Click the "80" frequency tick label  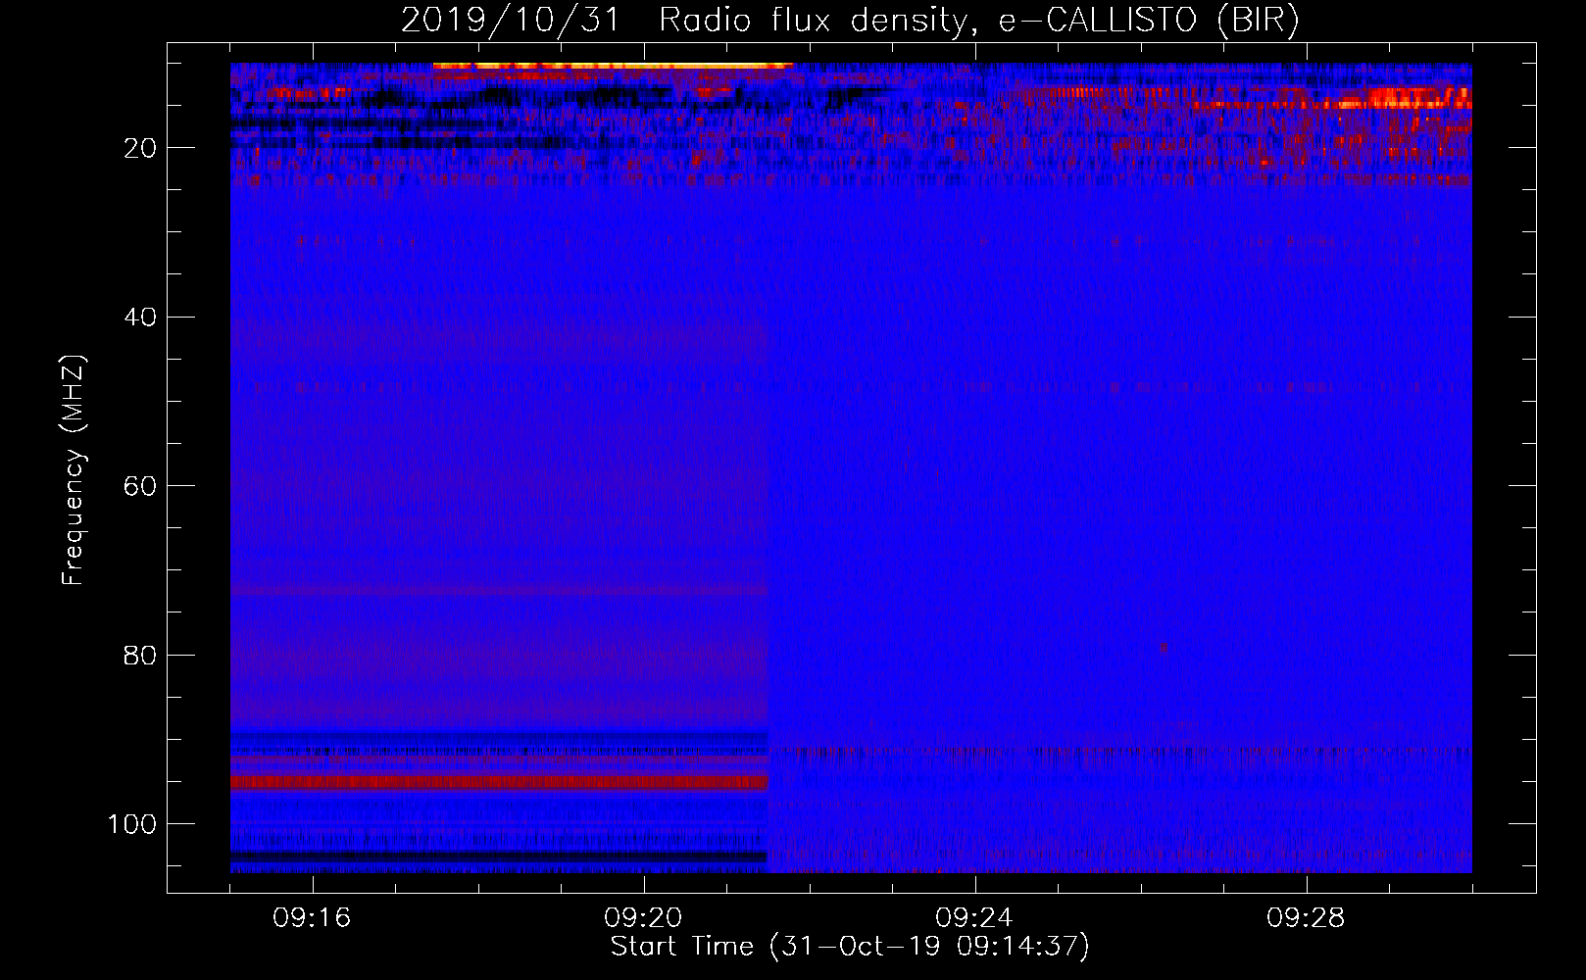pos(141,655)
